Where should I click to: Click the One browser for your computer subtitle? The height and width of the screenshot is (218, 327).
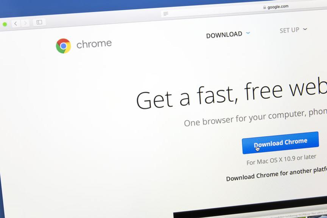(255, 117)
